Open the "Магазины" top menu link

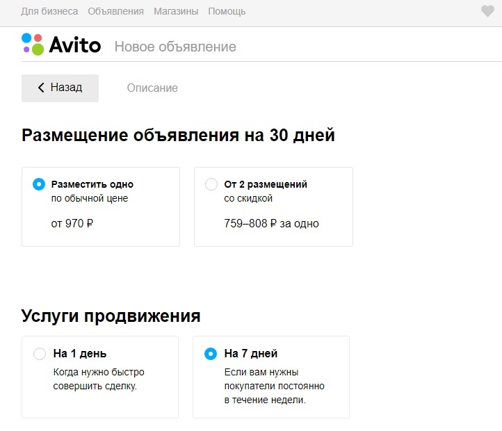point(175,11)
